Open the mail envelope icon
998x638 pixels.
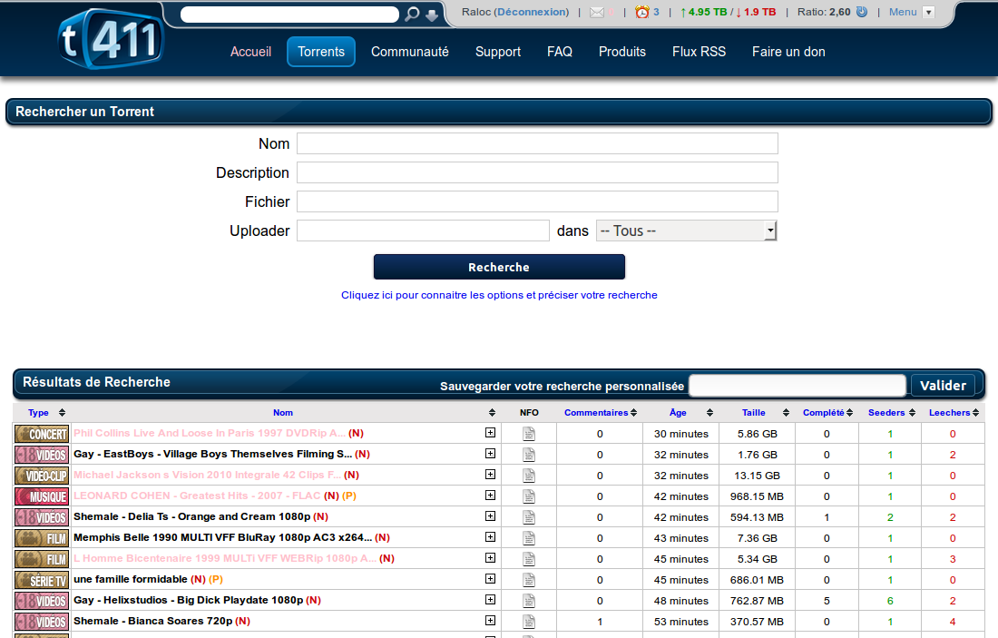pos(597,13)
